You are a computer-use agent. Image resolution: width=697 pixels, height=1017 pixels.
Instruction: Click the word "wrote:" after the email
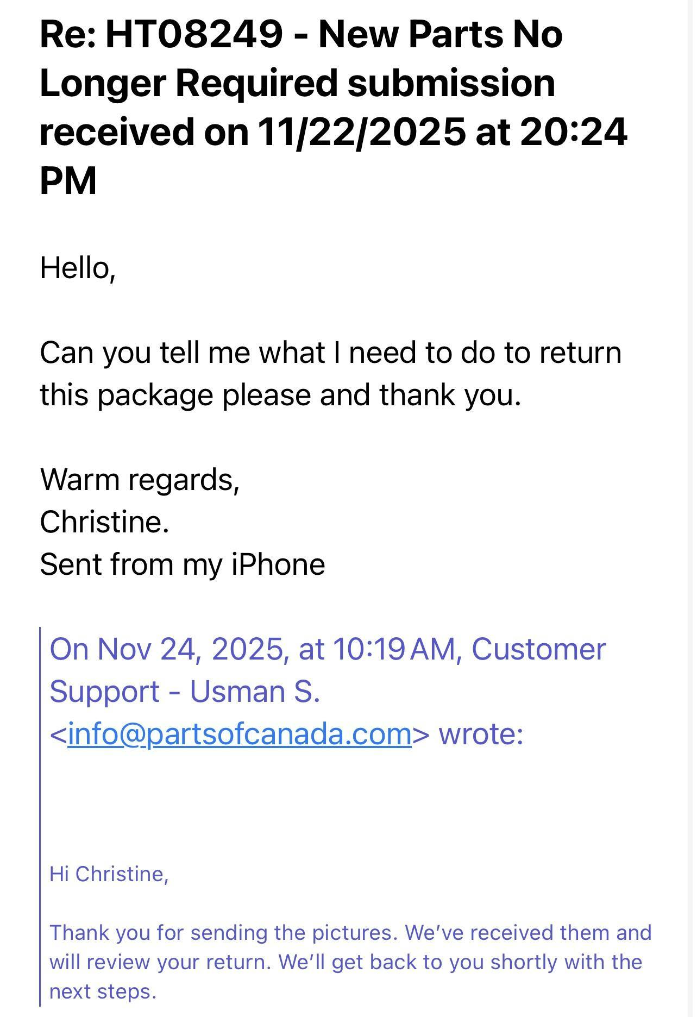481,734
